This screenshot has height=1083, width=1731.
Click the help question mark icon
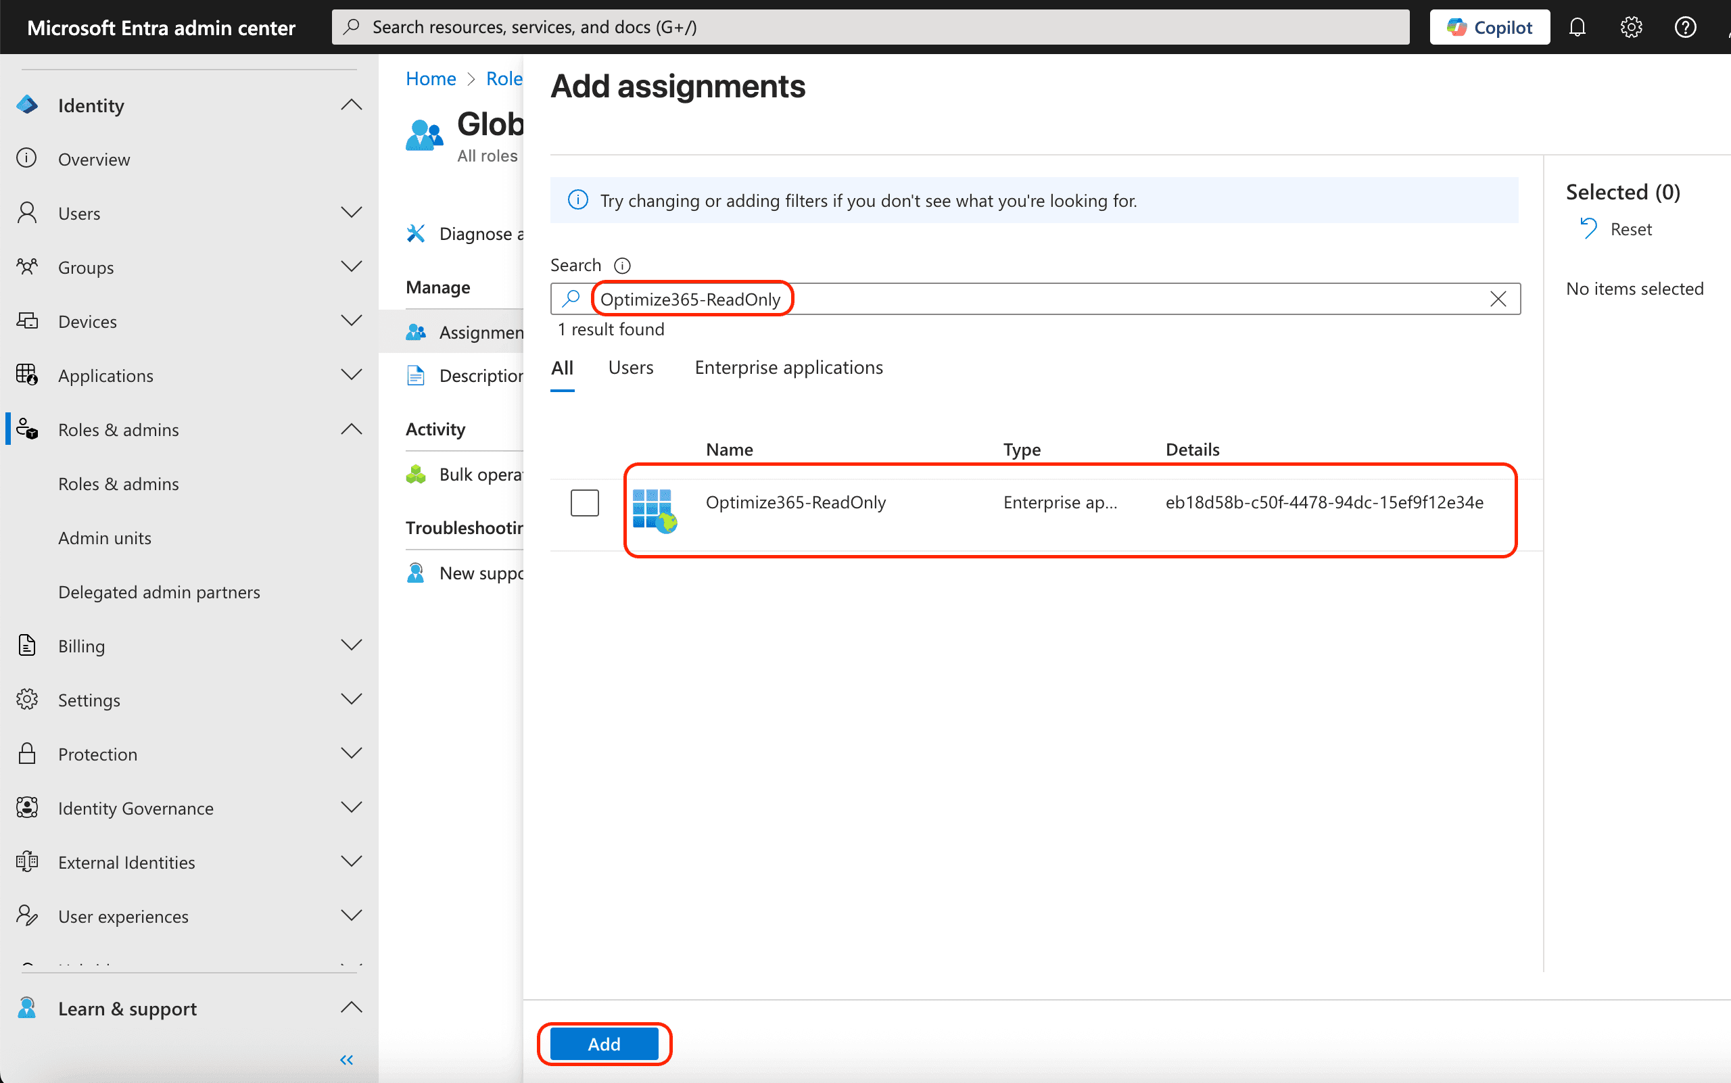point(1685,27)
